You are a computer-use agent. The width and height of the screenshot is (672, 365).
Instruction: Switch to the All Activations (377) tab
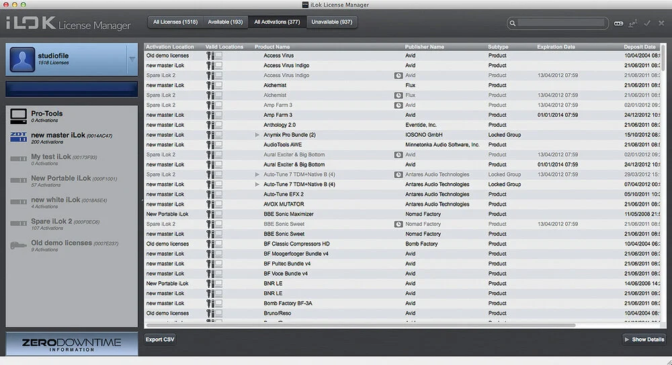(277, 22)
